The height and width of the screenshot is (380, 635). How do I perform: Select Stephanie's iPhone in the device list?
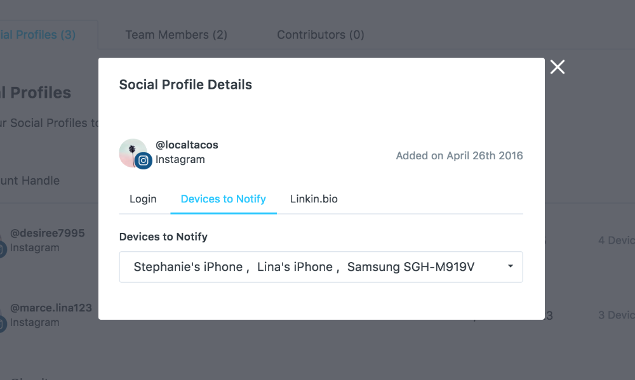click(189, 267)
